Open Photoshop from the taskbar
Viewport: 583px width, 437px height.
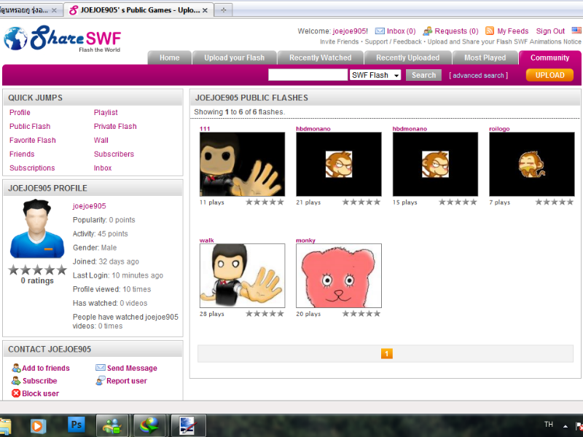[x=77, y=425]
